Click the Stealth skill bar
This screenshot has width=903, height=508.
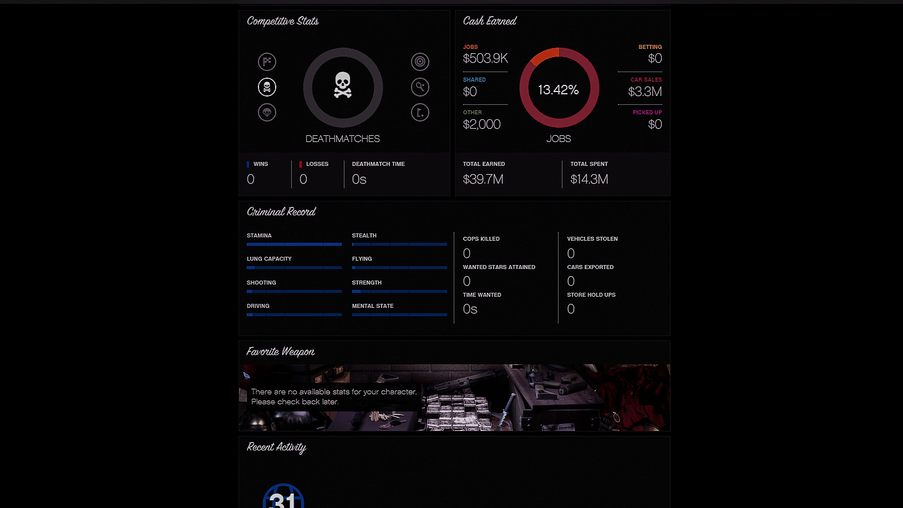399,244
